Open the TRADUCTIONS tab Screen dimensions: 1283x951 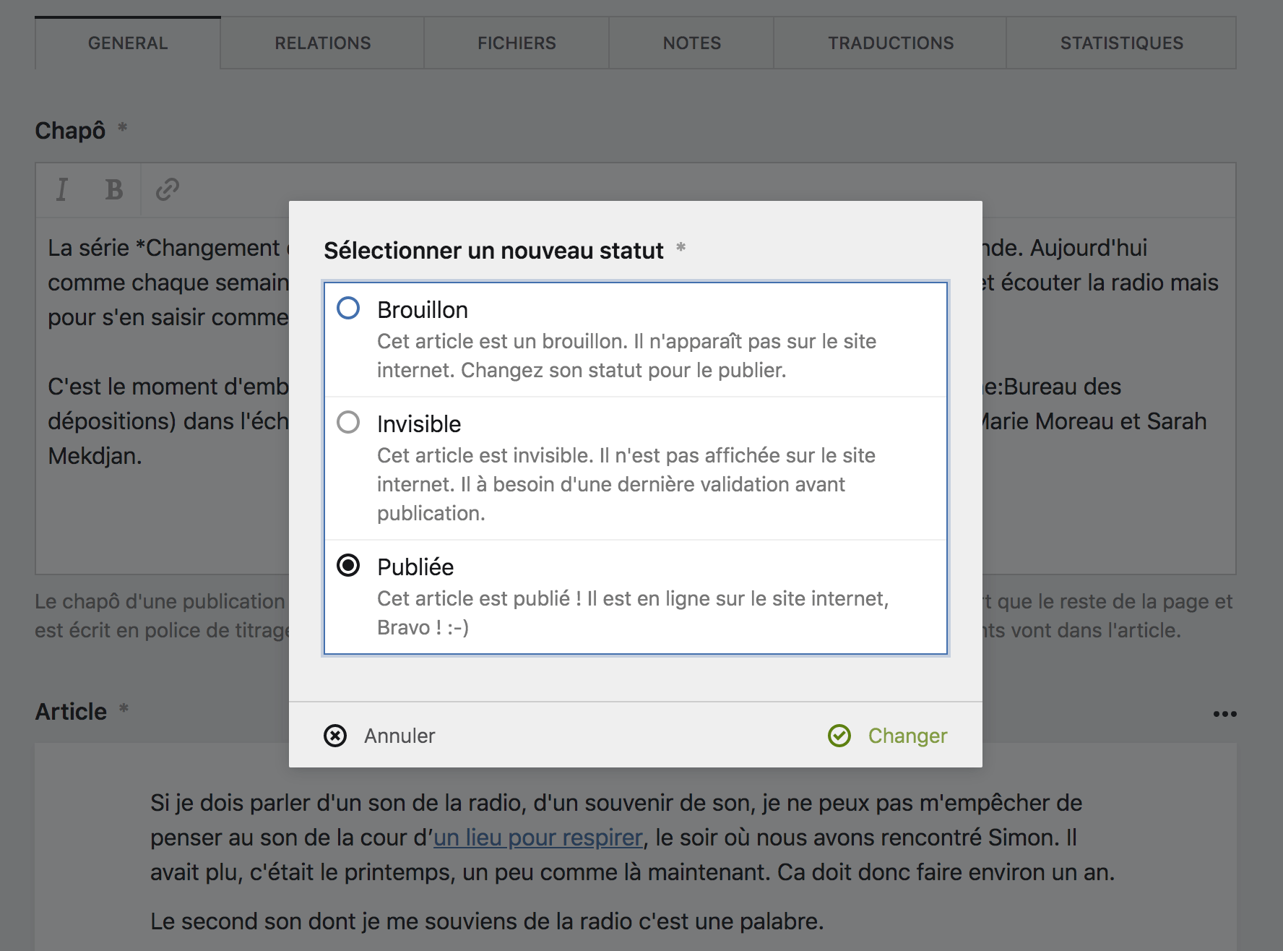[x=891, y=43]
